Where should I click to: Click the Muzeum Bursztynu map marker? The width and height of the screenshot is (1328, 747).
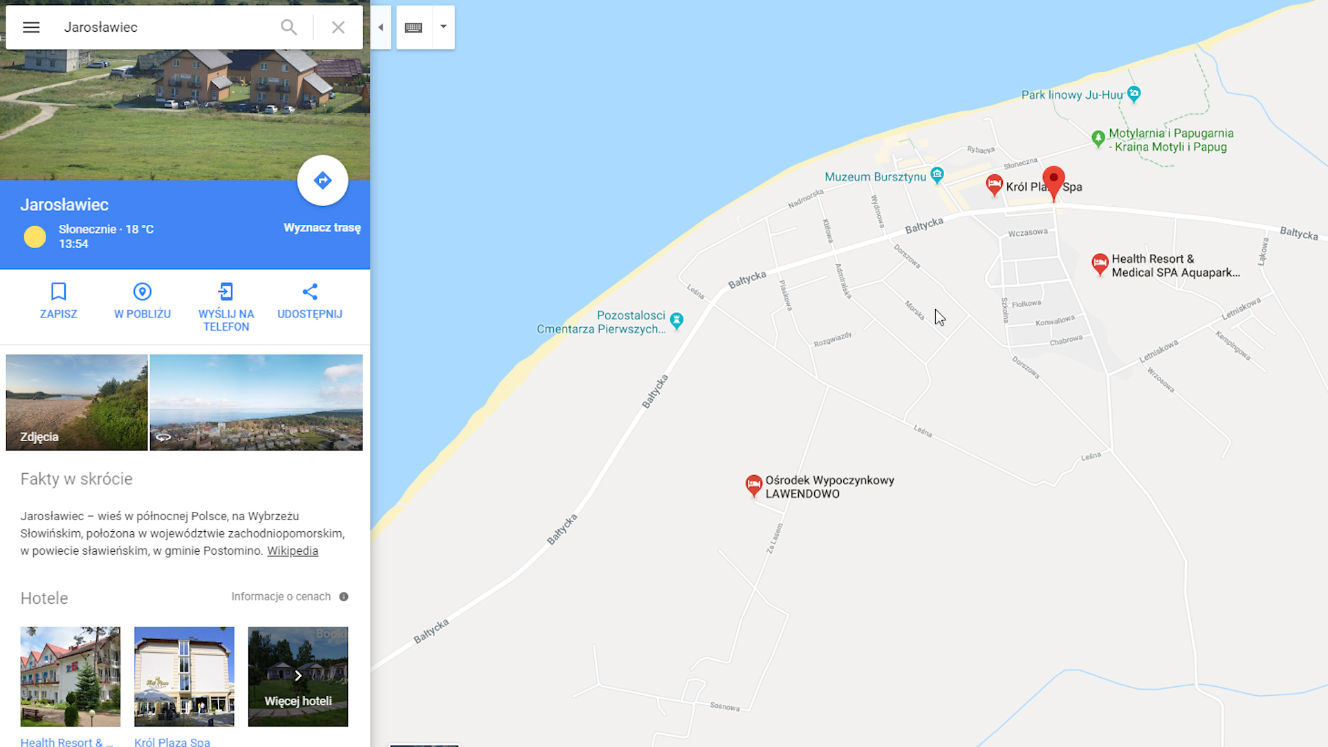(x=937, y=175)
